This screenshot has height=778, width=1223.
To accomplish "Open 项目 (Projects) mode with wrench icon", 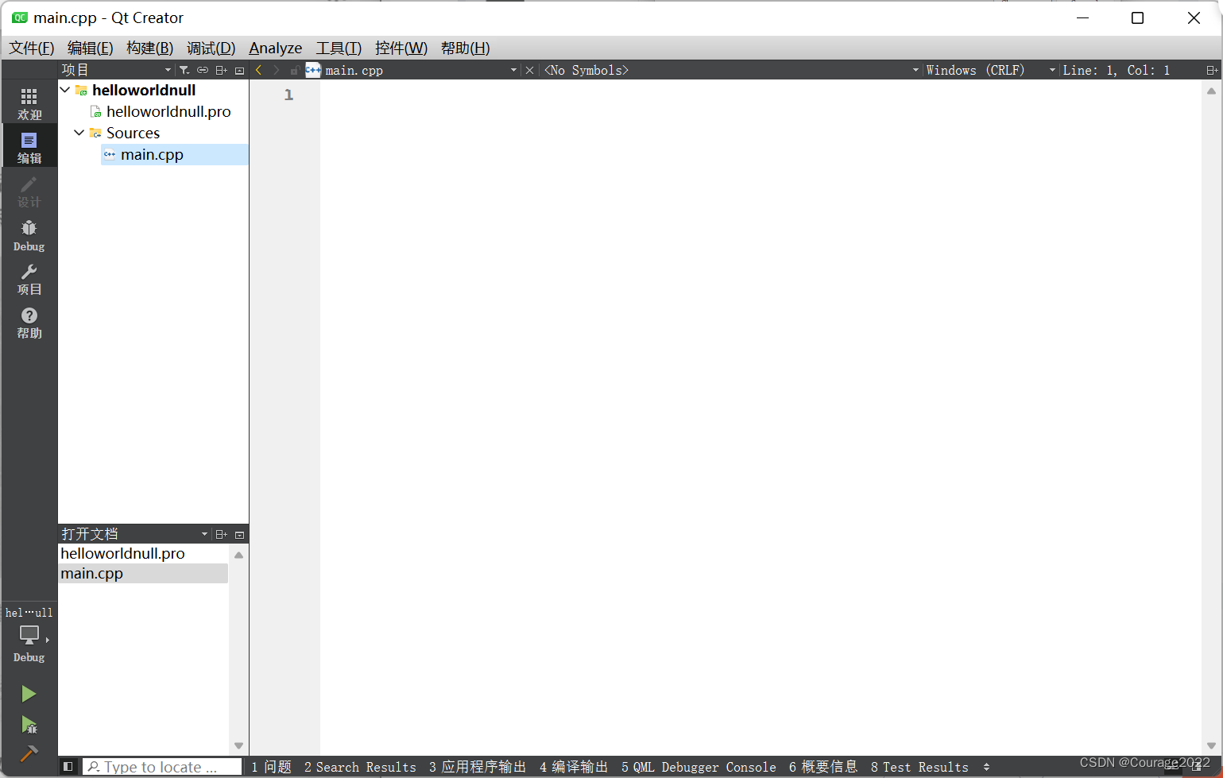I will click(x=29, y=279).
